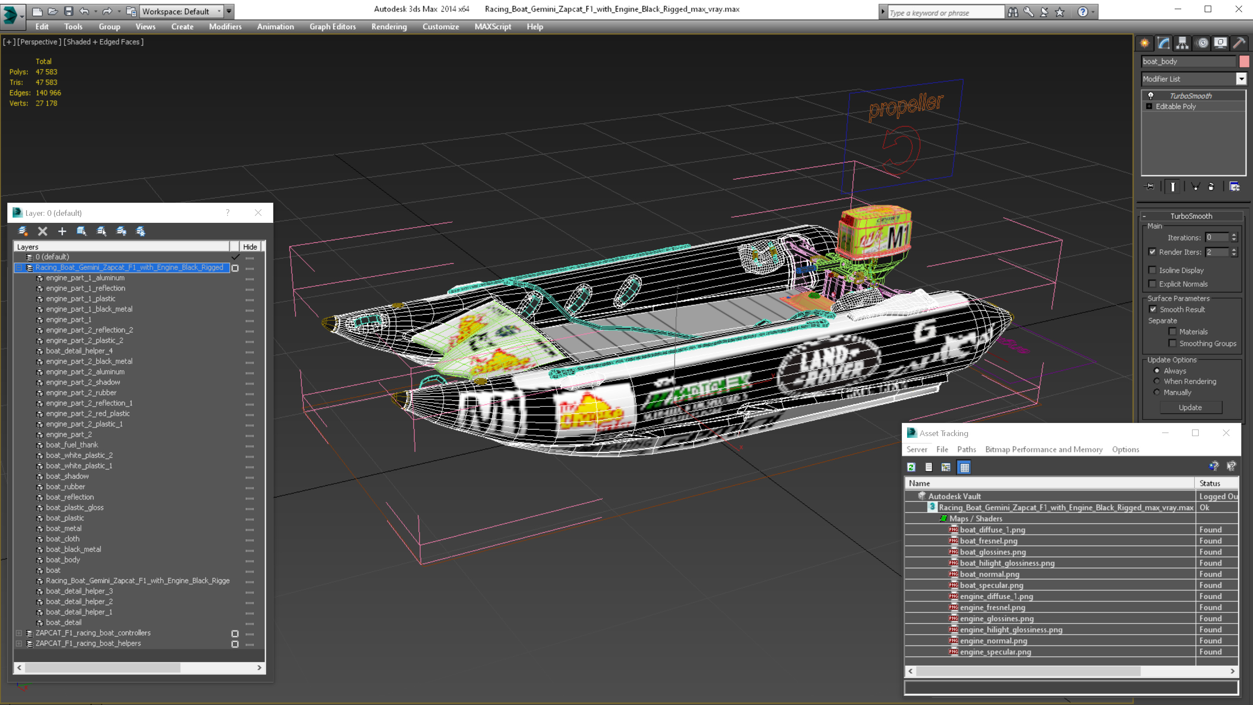Image resolution: width=1253 pixels, height=705 pixels.
Task: Toggle TurboSmooth modifier lightbulb visibility
Action: point(1151,95)
